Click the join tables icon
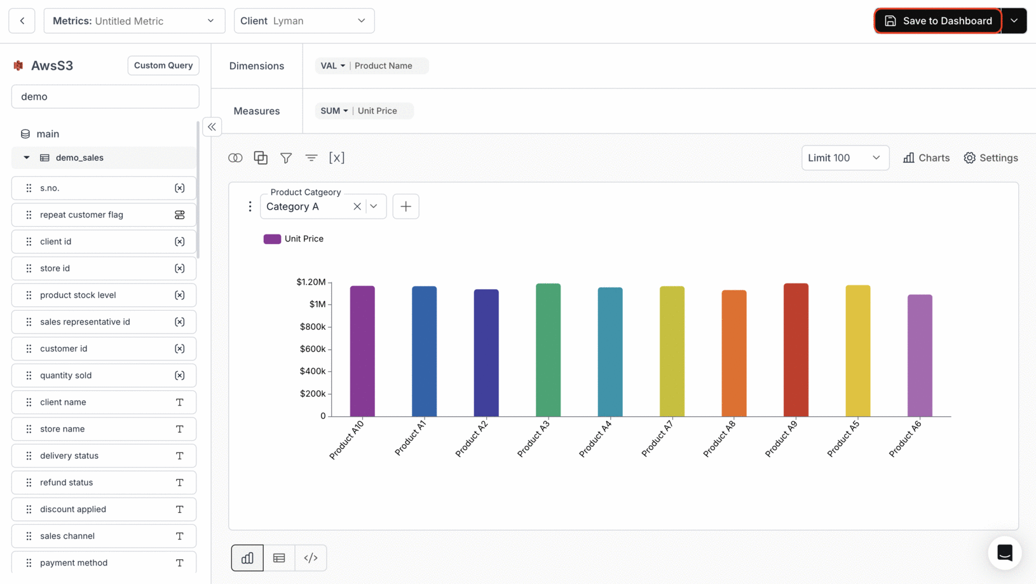Image resolution: width=1036 pixels, height=584 pixels. [235, 158]
